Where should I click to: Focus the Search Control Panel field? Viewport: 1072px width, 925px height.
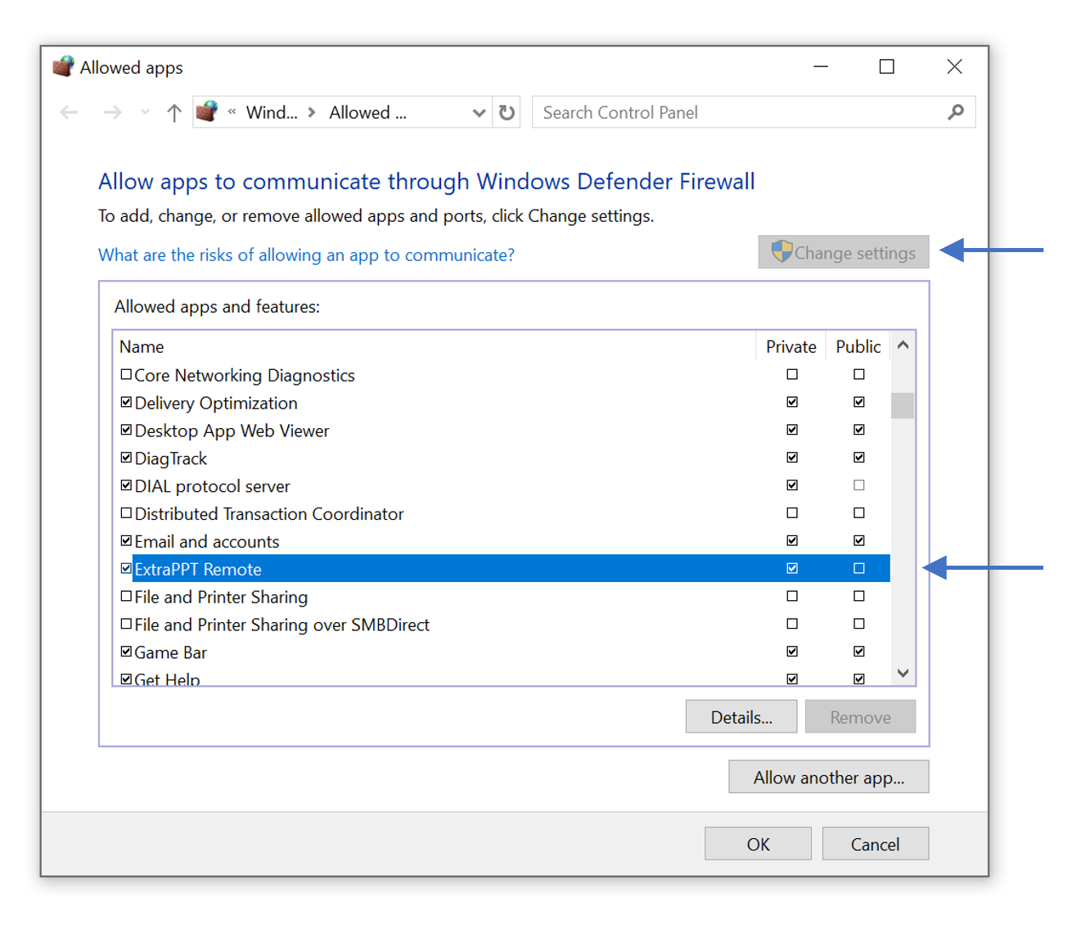754,112
